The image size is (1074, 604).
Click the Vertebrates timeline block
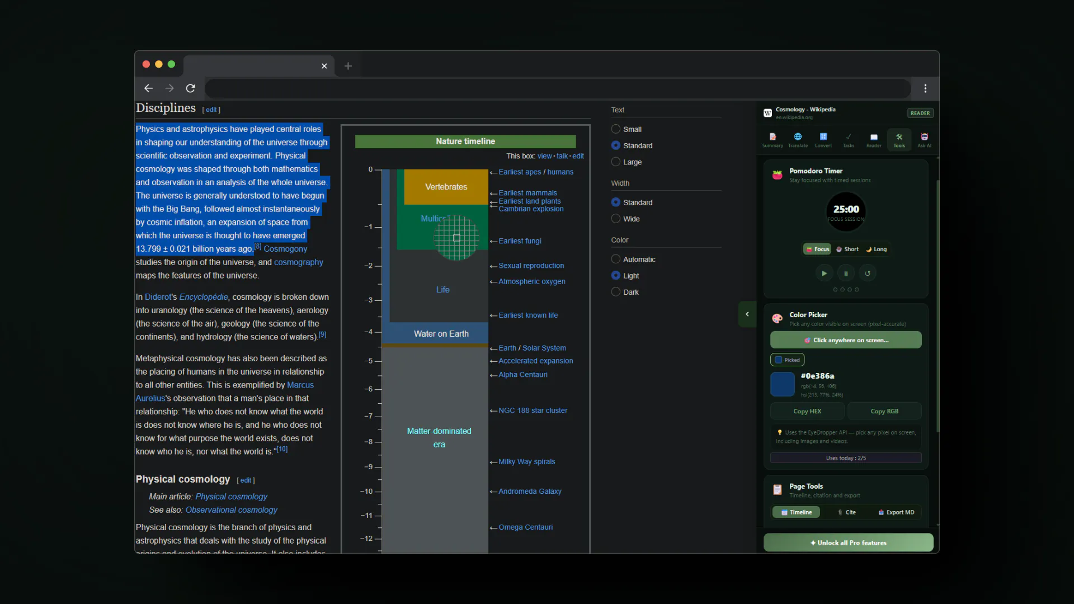(446, 187)
